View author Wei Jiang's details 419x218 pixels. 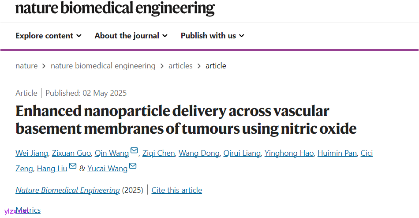pos(31,153)
